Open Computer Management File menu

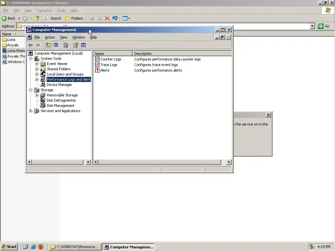click(x=37, y=37)
